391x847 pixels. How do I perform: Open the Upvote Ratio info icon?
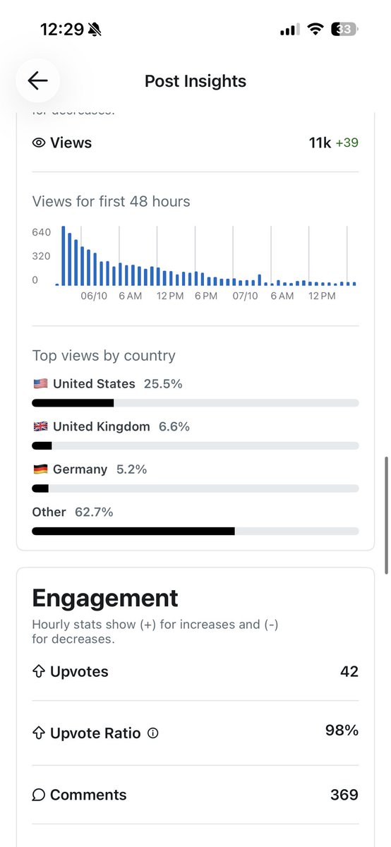point(153,733)
